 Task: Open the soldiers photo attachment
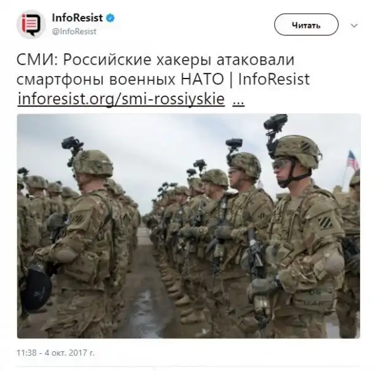click(188, 226)
